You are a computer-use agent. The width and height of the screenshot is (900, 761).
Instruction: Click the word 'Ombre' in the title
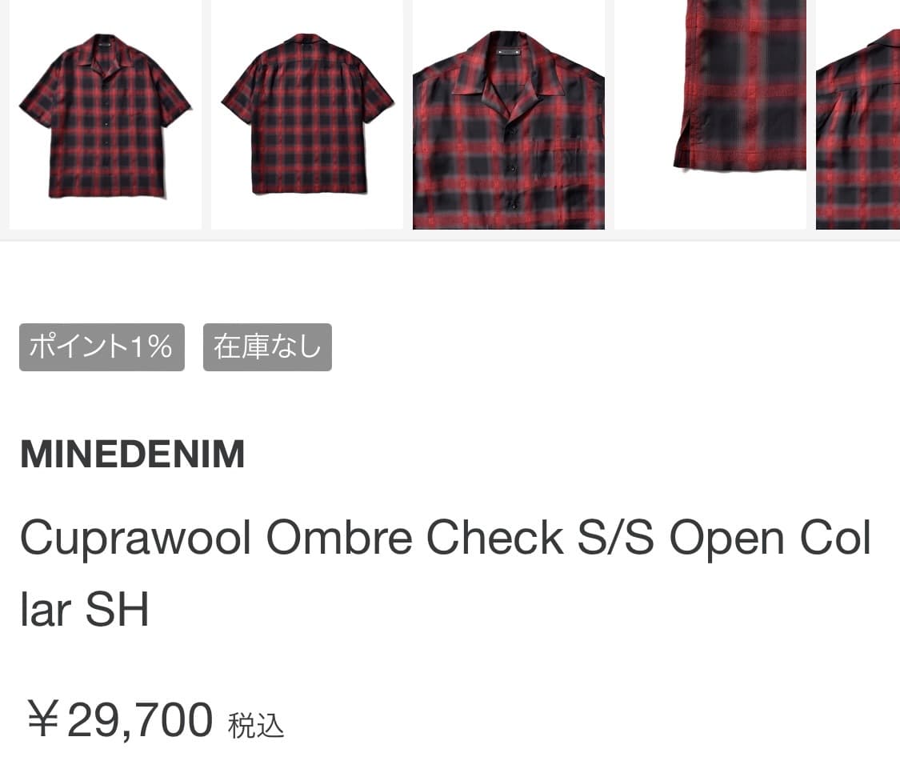click(339, 538)
